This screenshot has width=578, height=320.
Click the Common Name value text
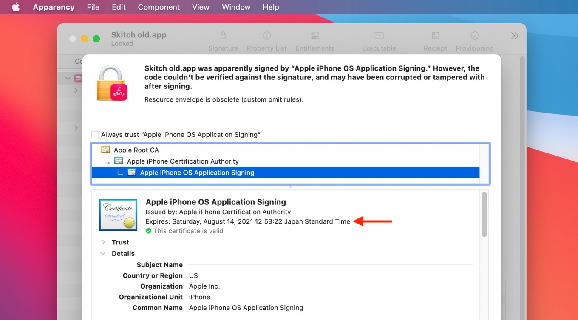click(246, 308)
